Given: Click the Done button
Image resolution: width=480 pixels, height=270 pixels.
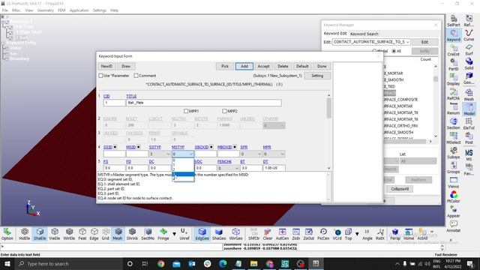Looking at the screenshot, I should tap(322, 67).
